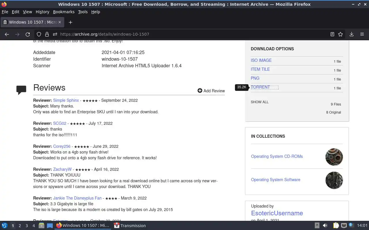The width and height of the screenshot is (369, 230).
Task: Click the URL address bar field
Action: [190, 34]
